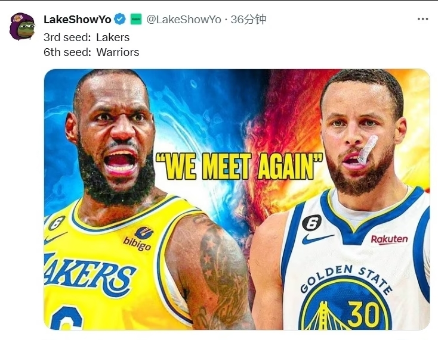Open the three-dot more options menu
Screen dimensions: 438x340
(422, 19)
